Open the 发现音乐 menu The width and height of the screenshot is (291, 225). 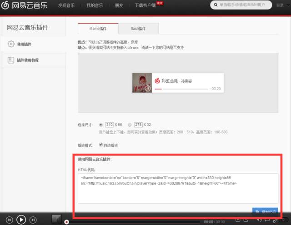pos(66,5)
